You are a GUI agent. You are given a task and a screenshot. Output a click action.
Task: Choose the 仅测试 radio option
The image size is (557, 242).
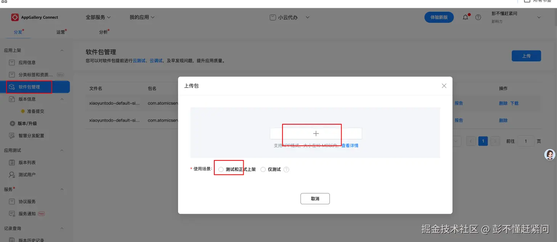click(263, 169)
